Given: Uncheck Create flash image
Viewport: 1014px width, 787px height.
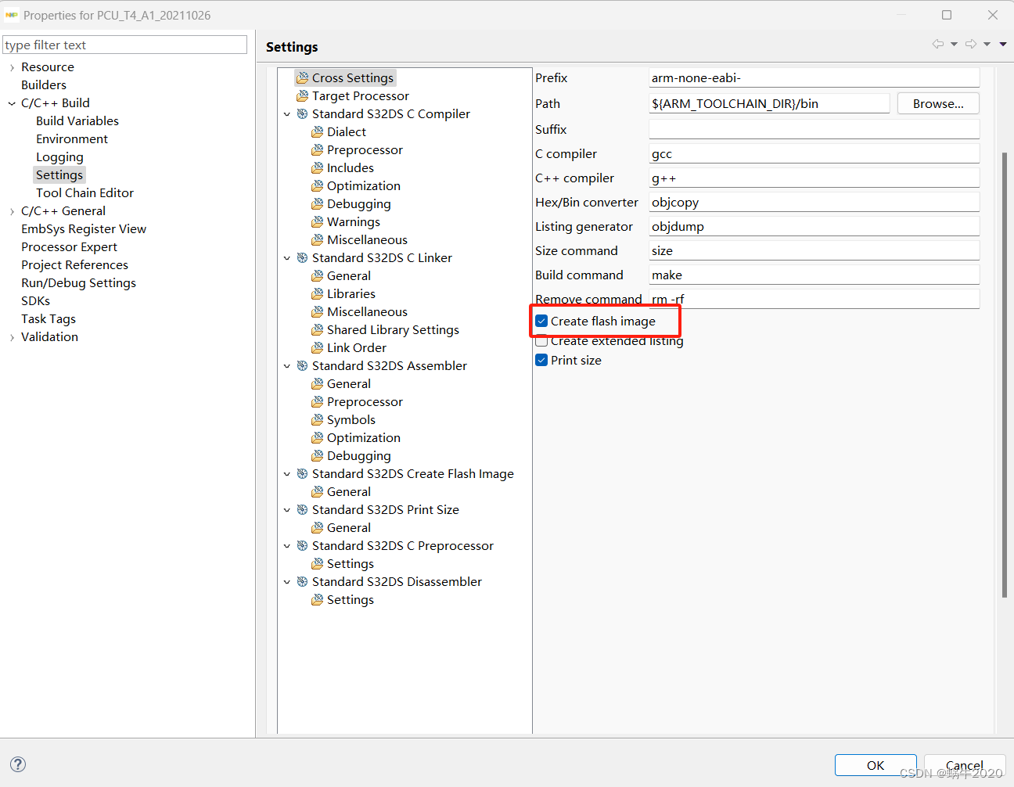Looking at the screenshot, I should (x=541, y=321).
